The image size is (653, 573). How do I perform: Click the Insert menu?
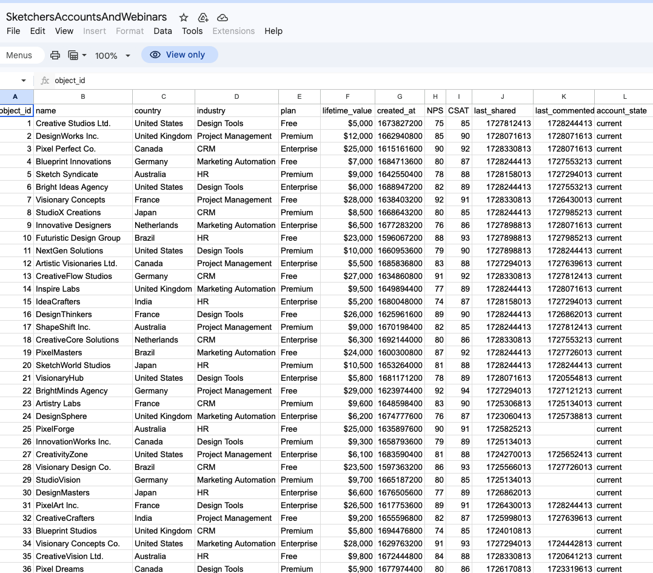95,31
